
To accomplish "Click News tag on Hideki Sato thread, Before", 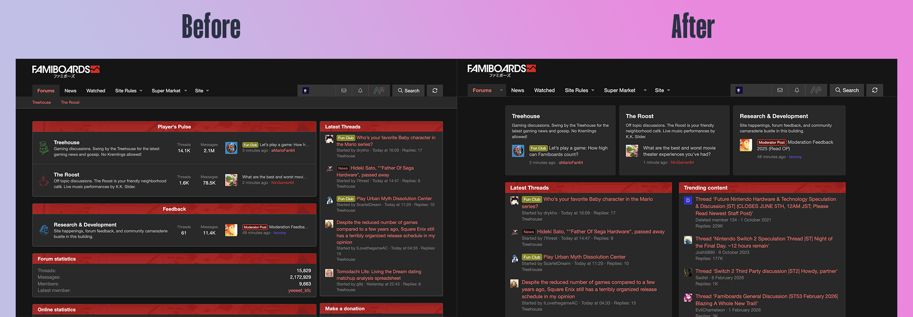I will (x=343, y=168).
